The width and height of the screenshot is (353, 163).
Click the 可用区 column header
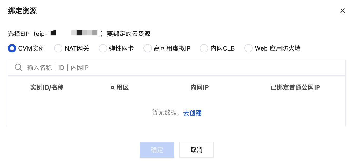pos(120,87)
